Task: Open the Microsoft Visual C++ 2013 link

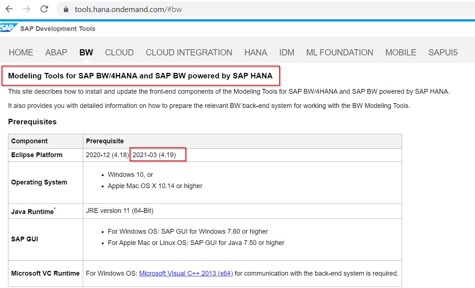Action: (186, 273)
